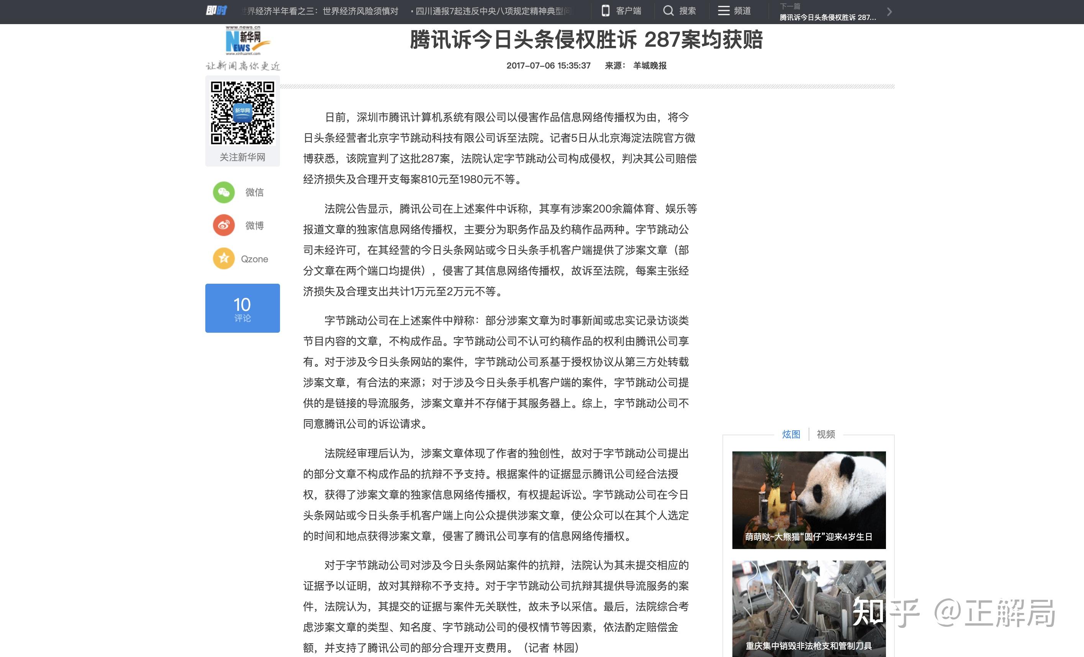Click the 下一篇 next article title

(827, 17)
